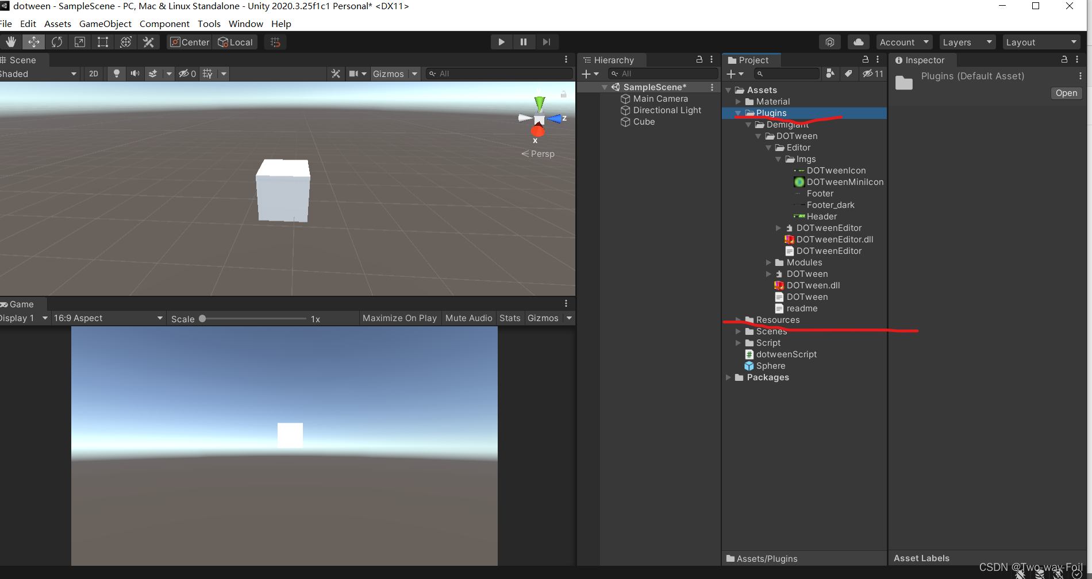Open Assets menu

click(57, 24)
